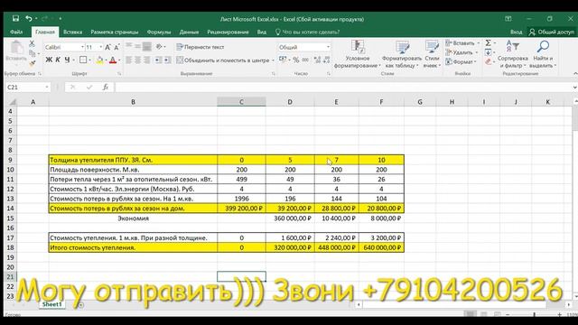Increase the number of decimal places
This screenshot has width=578, height=325.
(317, 60)
